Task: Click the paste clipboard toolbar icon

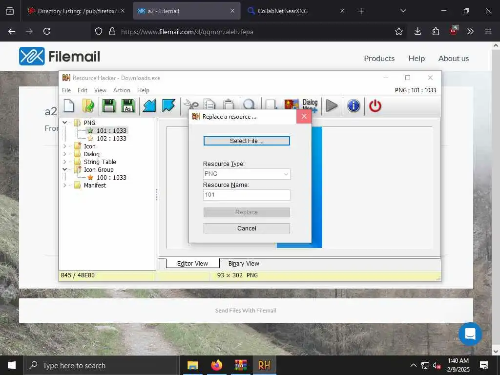Action: (229, 104)
